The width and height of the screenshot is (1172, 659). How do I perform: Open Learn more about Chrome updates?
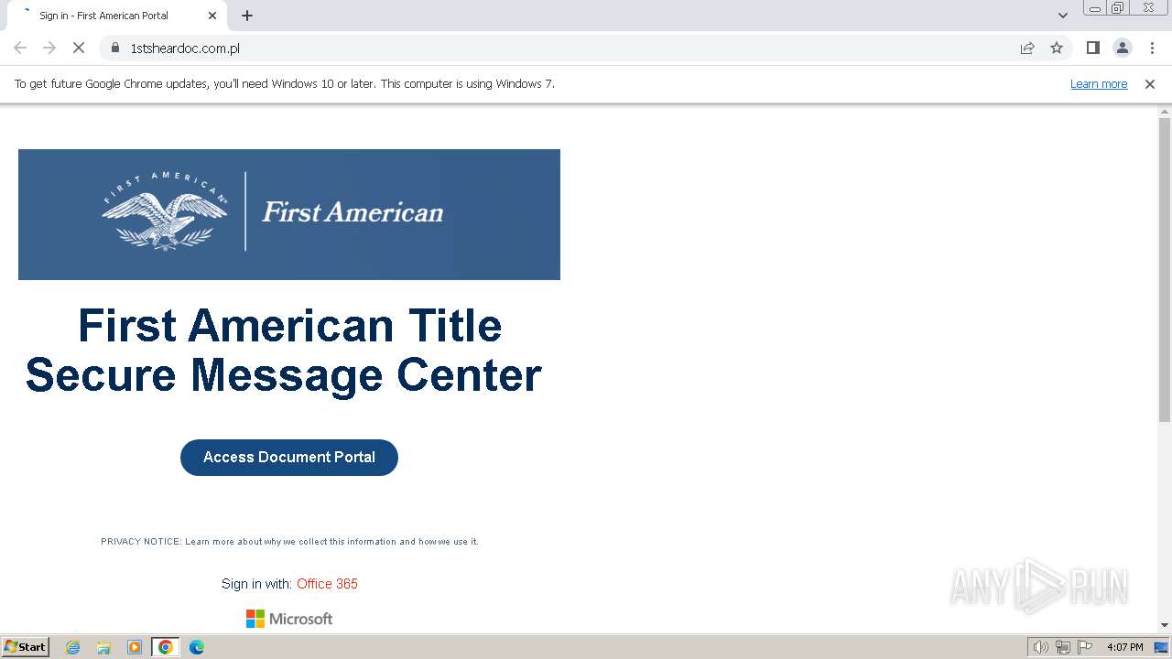[x=1099, y=83]
